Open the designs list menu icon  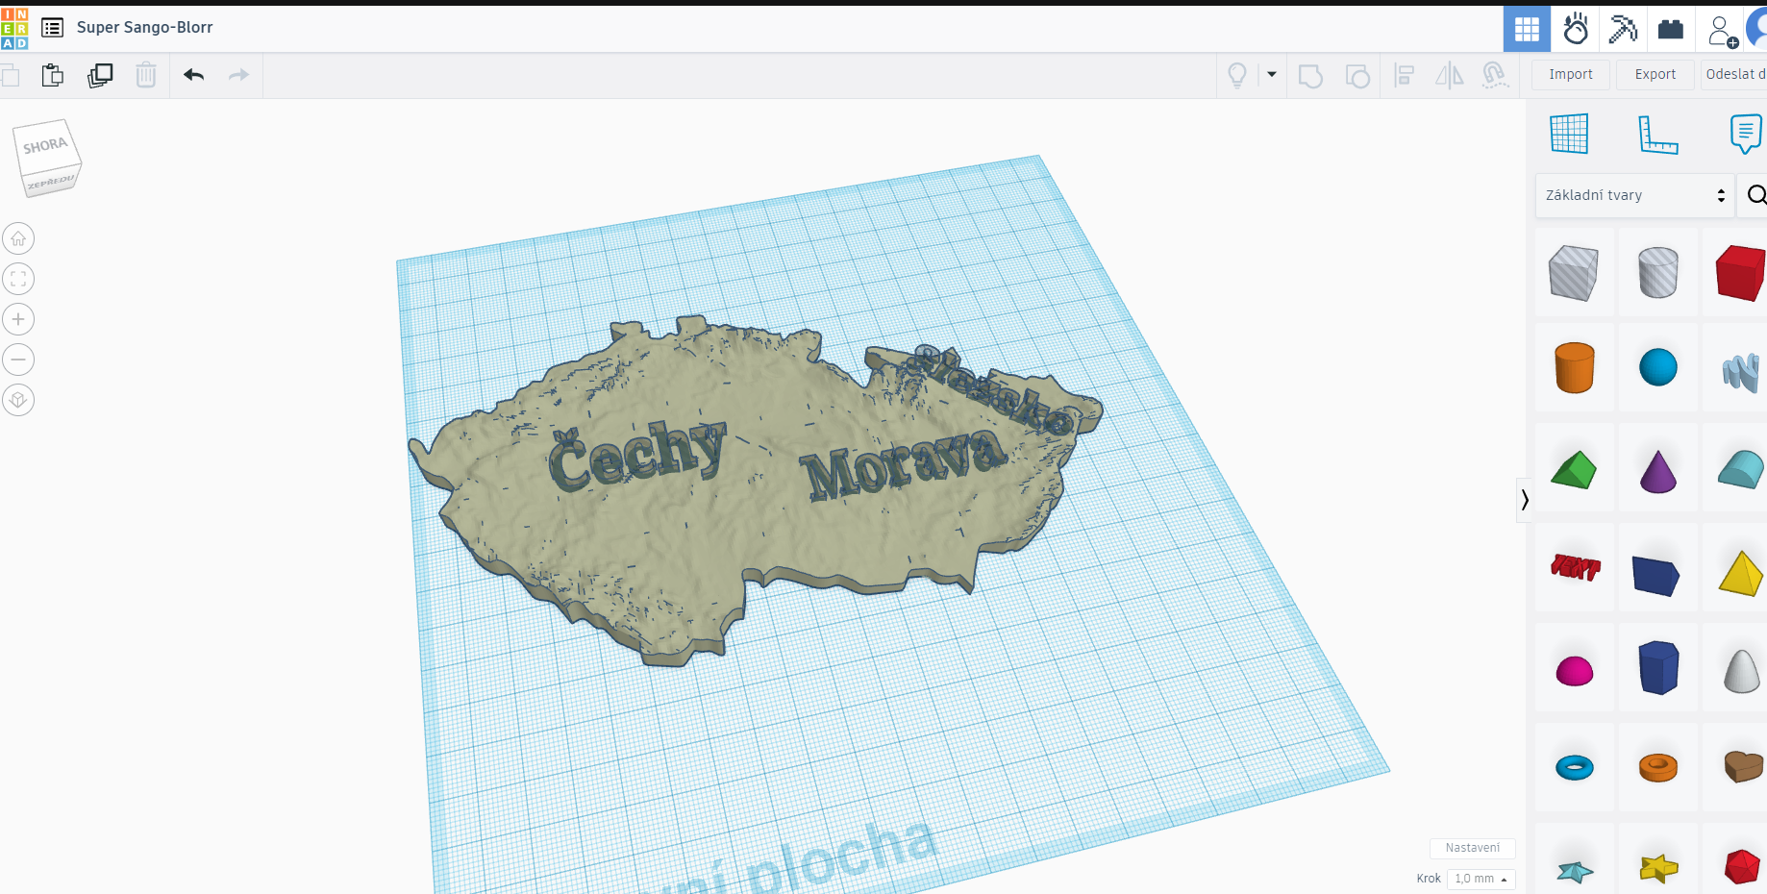(x=53, y=27)
